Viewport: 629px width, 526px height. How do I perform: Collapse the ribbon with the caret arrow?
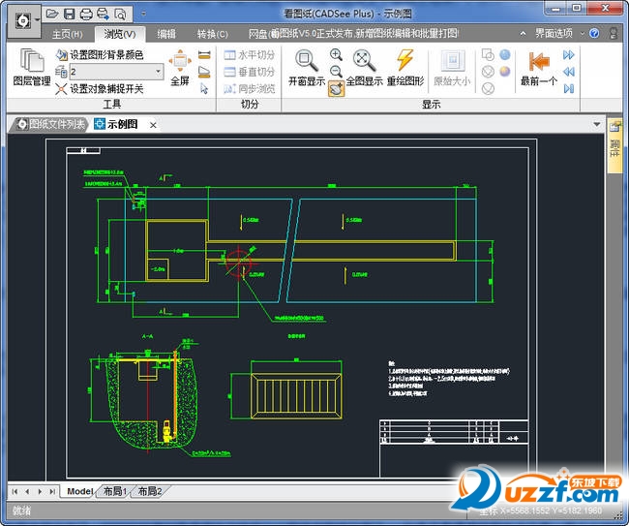(x=523, y=33)
